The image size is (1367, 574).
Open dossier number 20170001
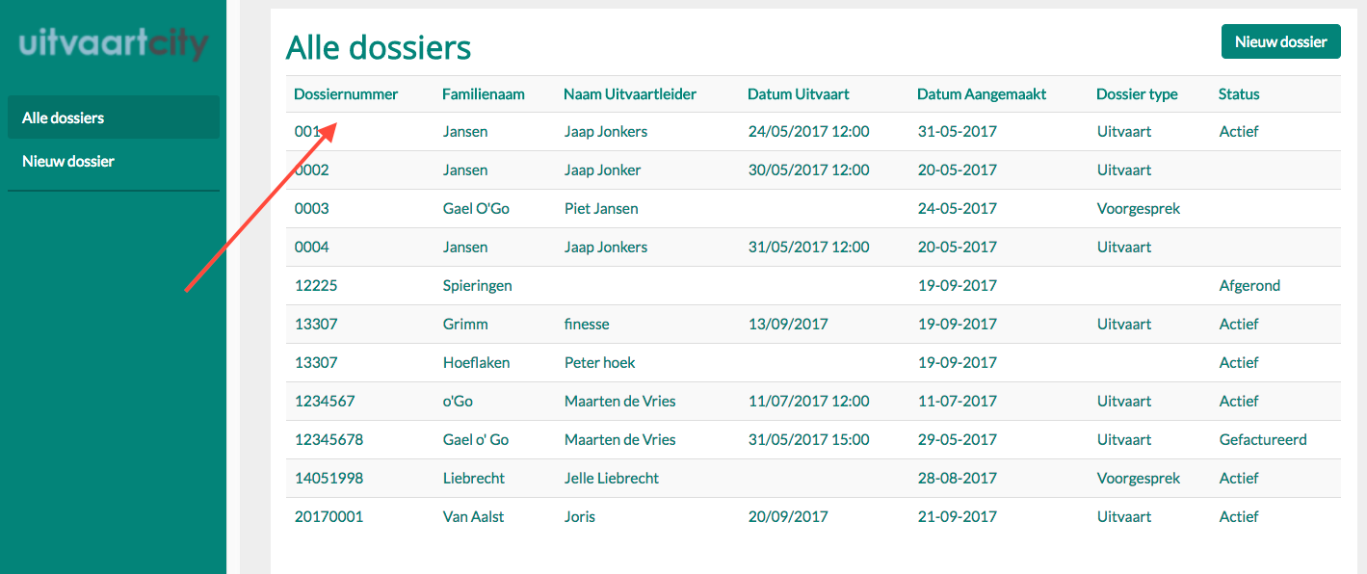(x=329, y=516)
